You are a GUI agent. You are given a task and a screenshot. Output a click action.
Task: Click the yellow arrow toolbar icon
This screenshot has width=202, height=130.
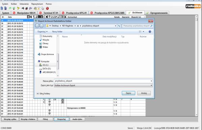18,8
